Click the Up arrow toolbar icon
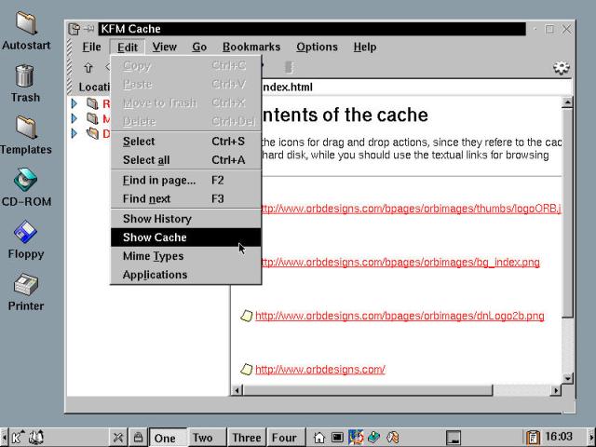 (88, 67)
